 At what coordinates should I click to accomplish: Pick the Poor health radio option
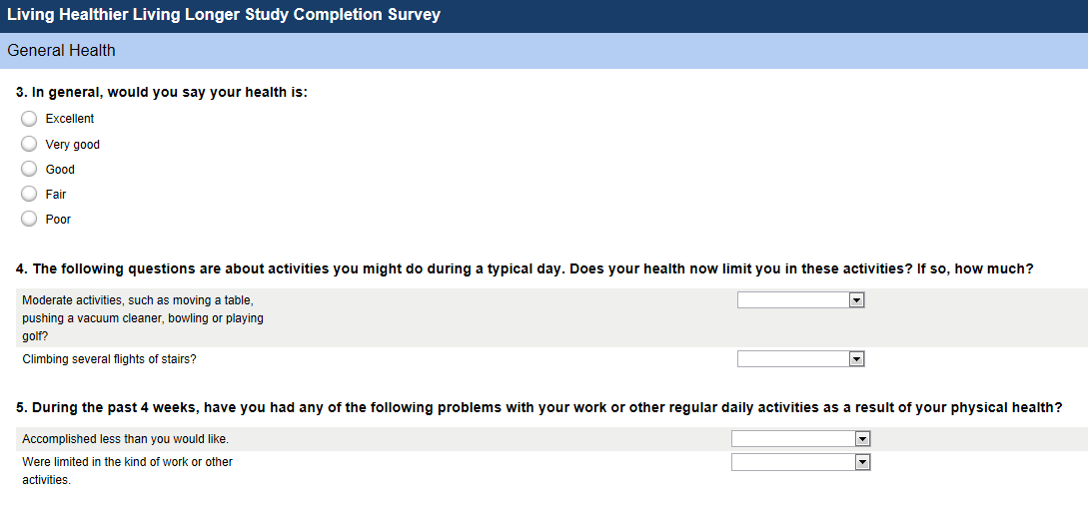tap(29, 219)
